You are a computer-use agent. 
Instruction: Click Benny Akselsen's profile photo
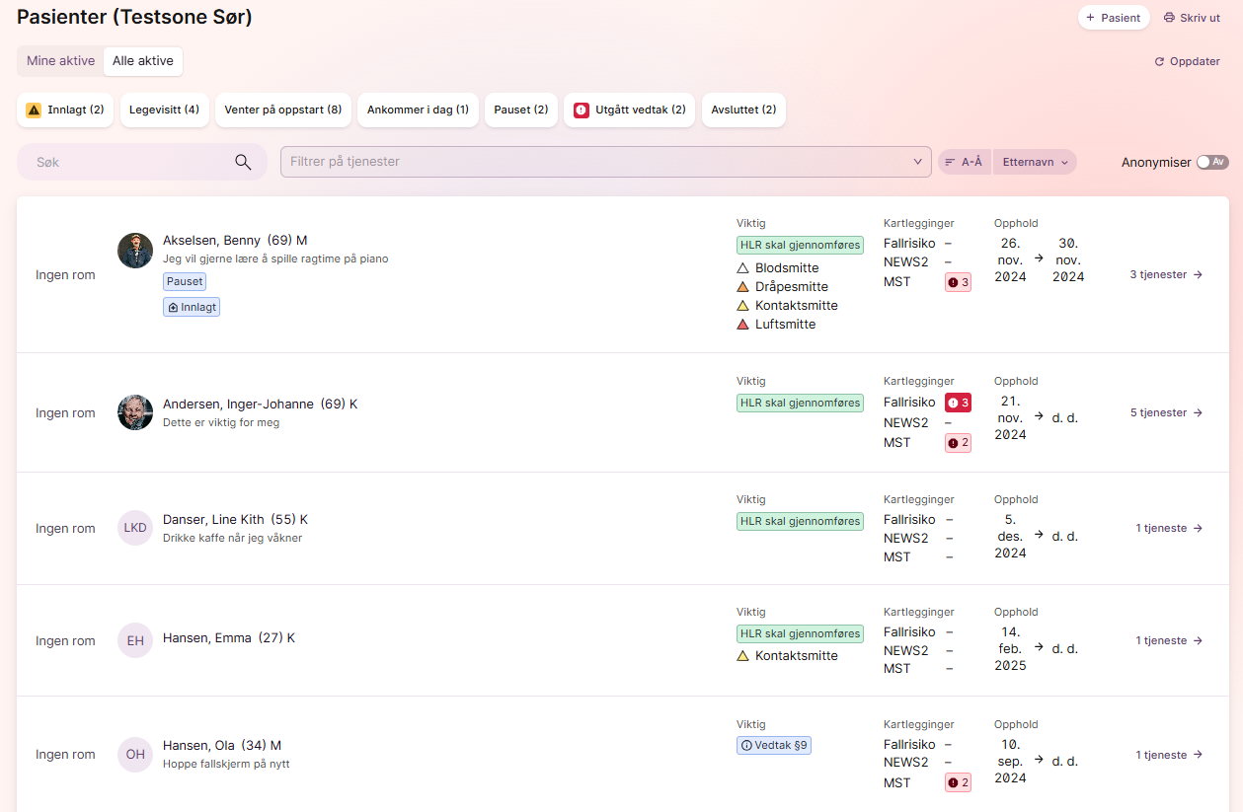coord(135,251)
